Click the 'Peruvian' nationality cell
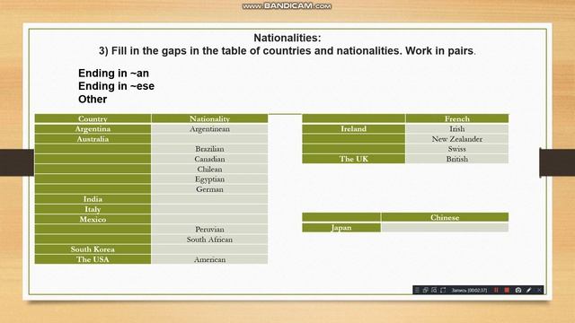575x323 pixels. click(x=209, y=230)
